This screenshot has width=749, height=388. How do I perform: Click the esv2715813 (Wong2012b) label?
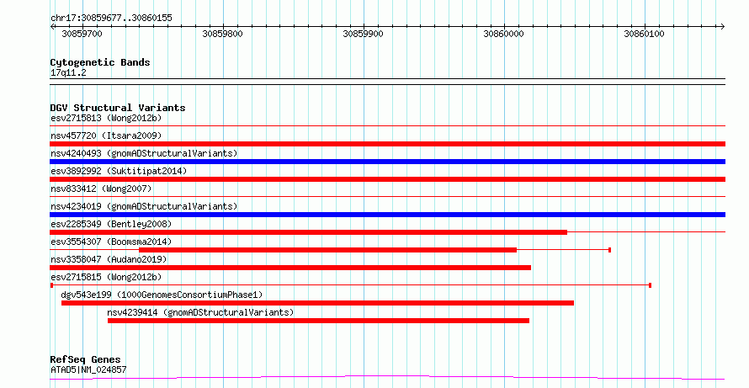[x=106, y=118]
